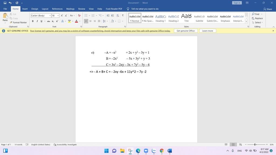276x155 pixels.
Task: Click the Learn more button
Action: [208, 31]
